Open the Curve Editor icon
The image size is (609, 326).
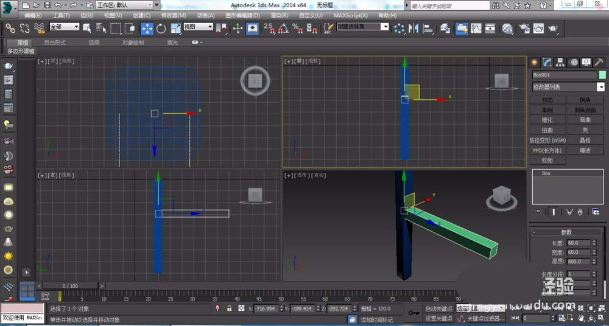(x=476, y=28)
